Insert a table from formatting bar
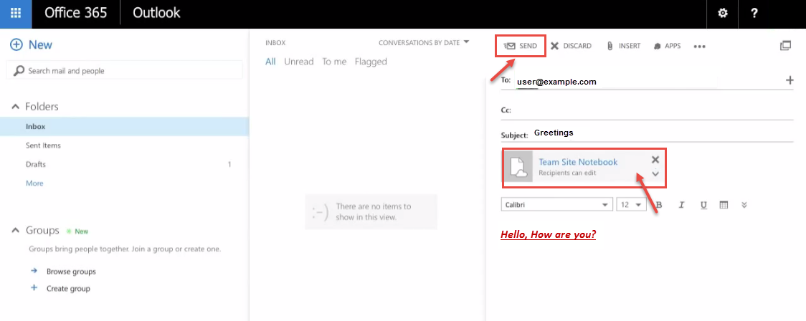 pos(724,205)
